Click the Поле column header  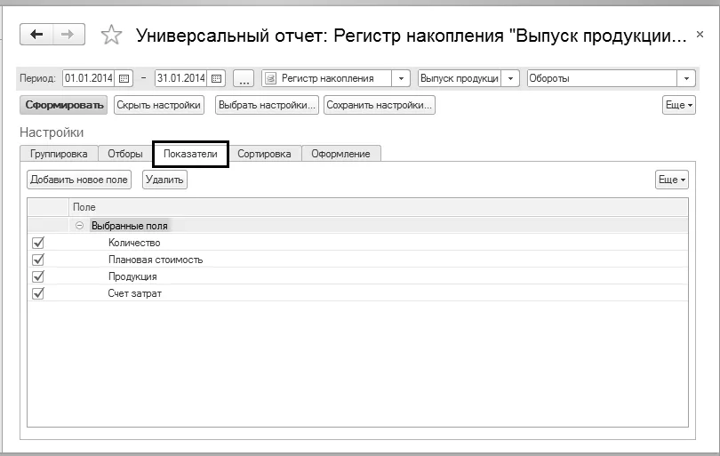pos(379,207)
